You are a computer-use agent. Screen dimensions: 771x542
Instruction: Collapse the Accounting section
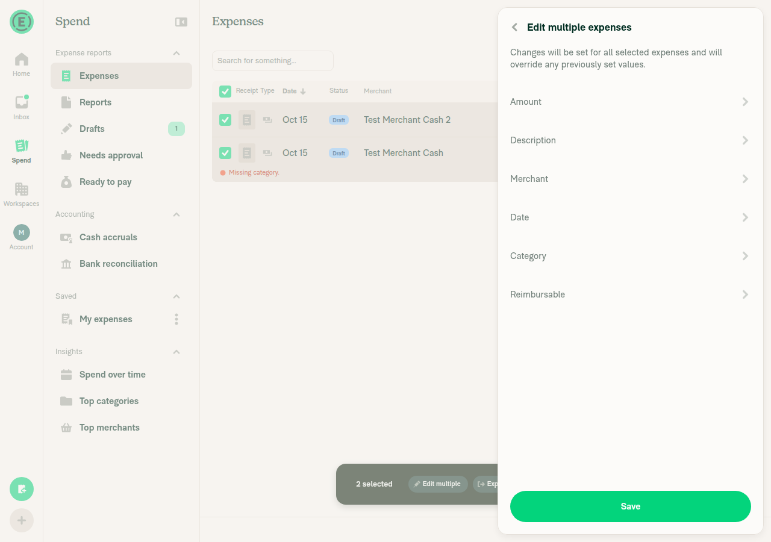tap(176, 214)
